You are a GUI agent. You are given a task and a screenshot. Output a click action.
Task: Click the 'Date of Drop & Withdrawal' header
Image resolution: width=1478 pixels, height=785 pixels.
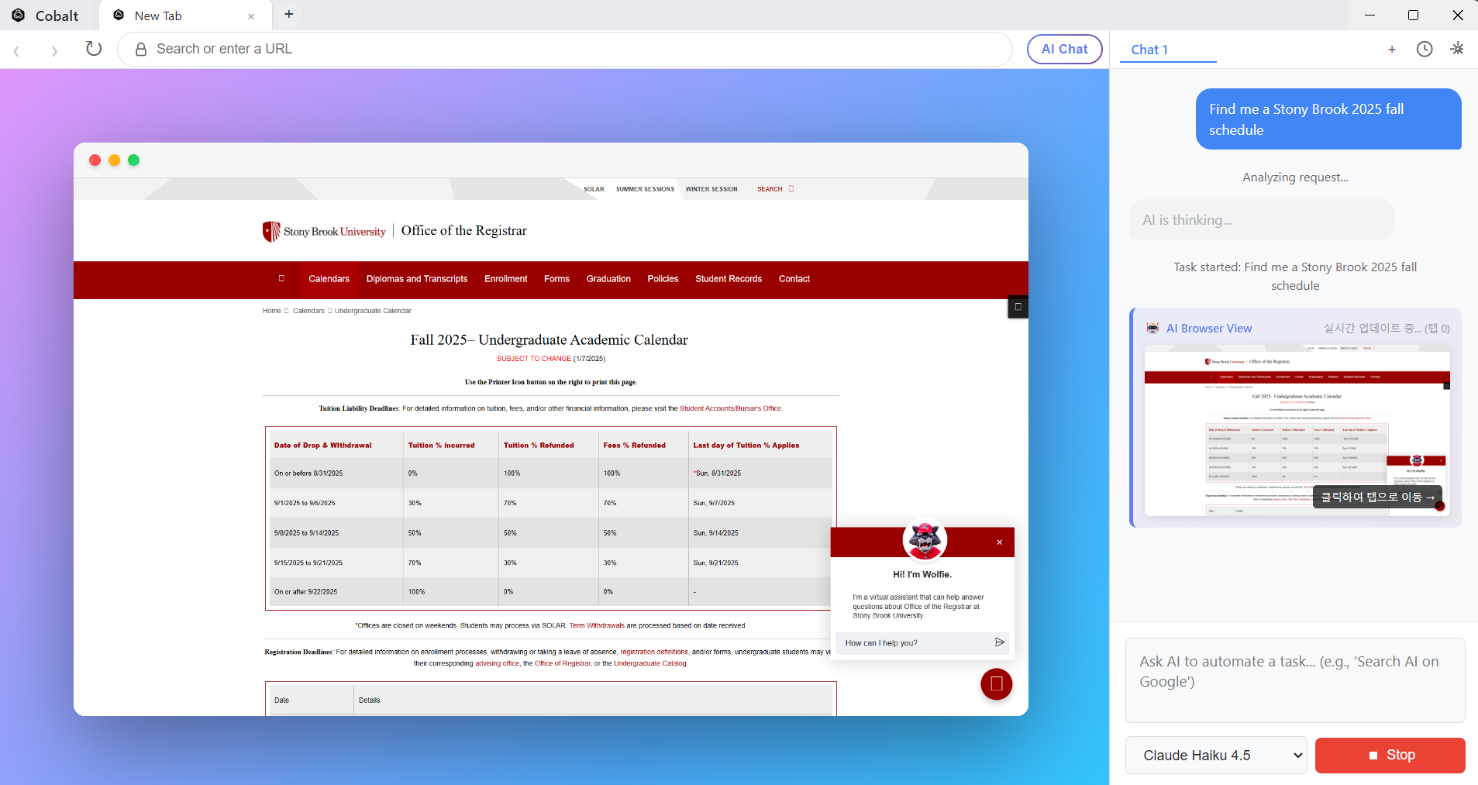pos(322,446)
